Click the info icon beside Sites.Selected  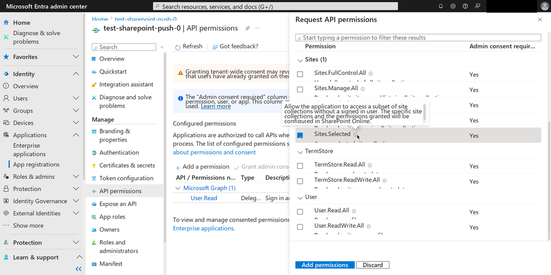[x=355, y=134]
